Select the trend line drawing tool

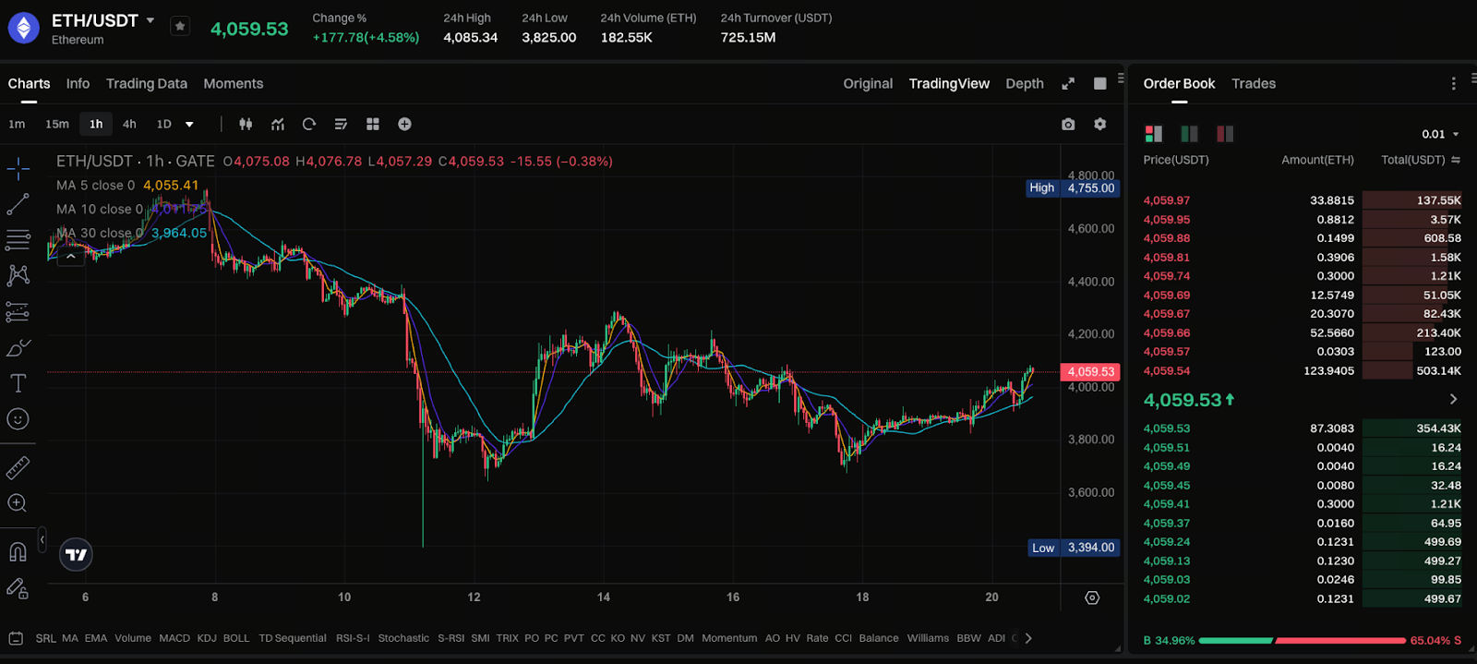(x=18, y=204)
